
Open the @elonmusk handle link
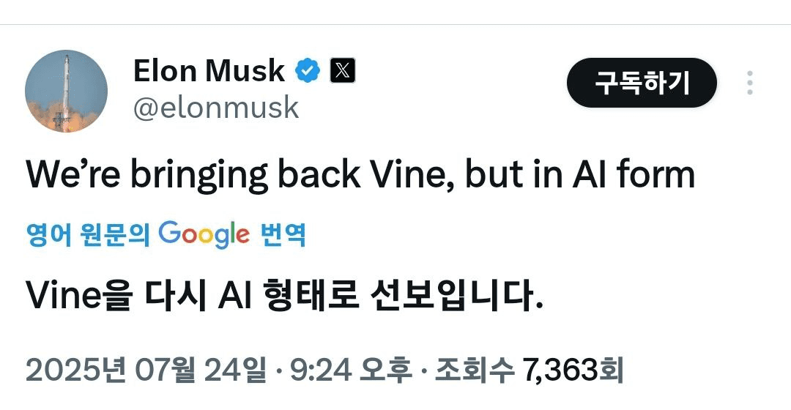(x=216, y=108)
